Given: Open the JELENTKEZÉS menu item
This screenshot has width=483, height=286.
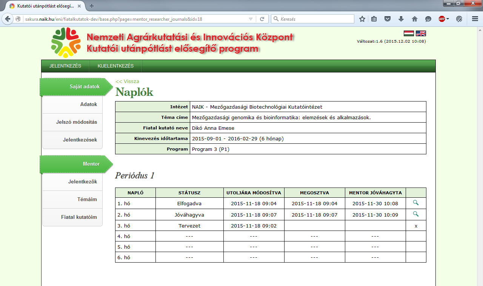Looking at the screenshot, I should pos(65,66).
